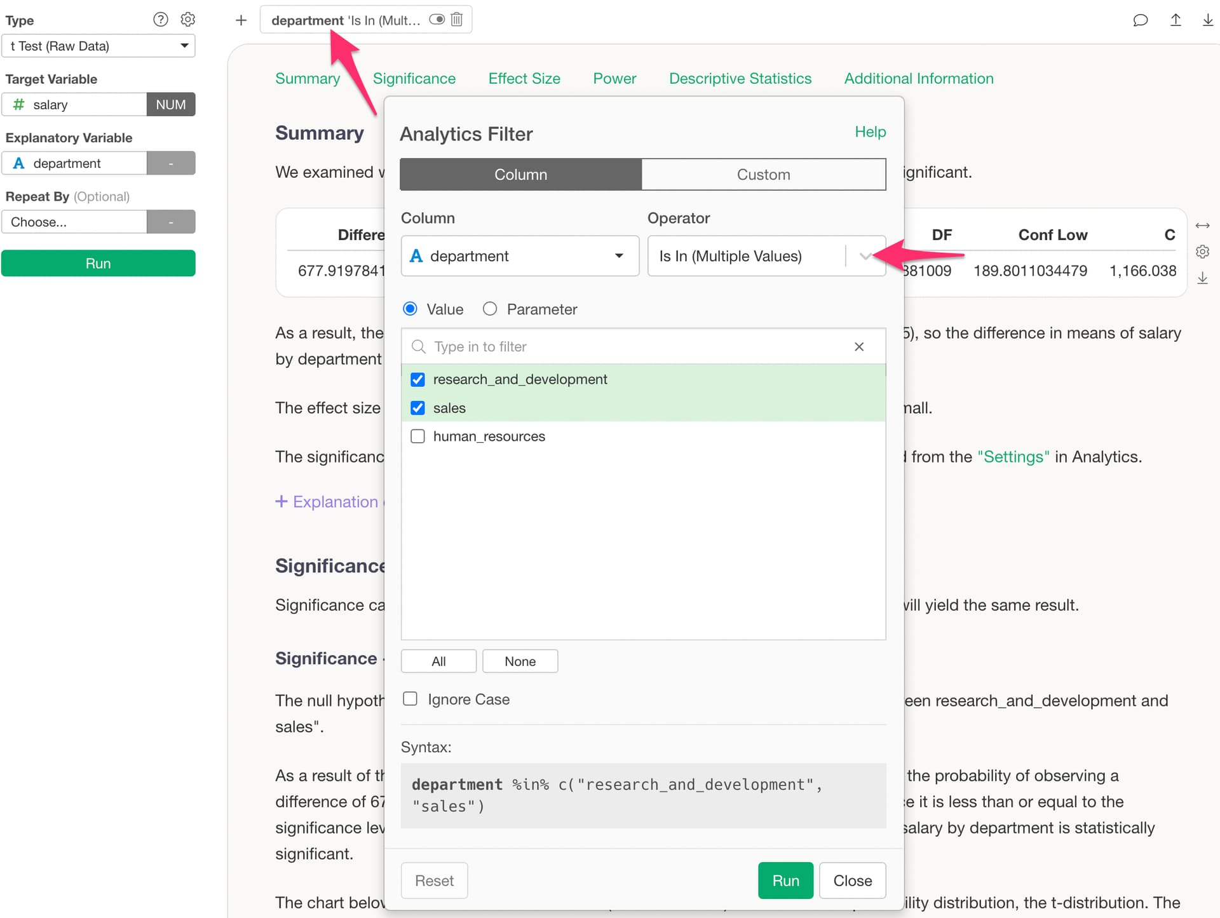This screenshot has width=1220, height=918.
Task: Open the Type dropdown showing t Test
Action: pos(98,46)
